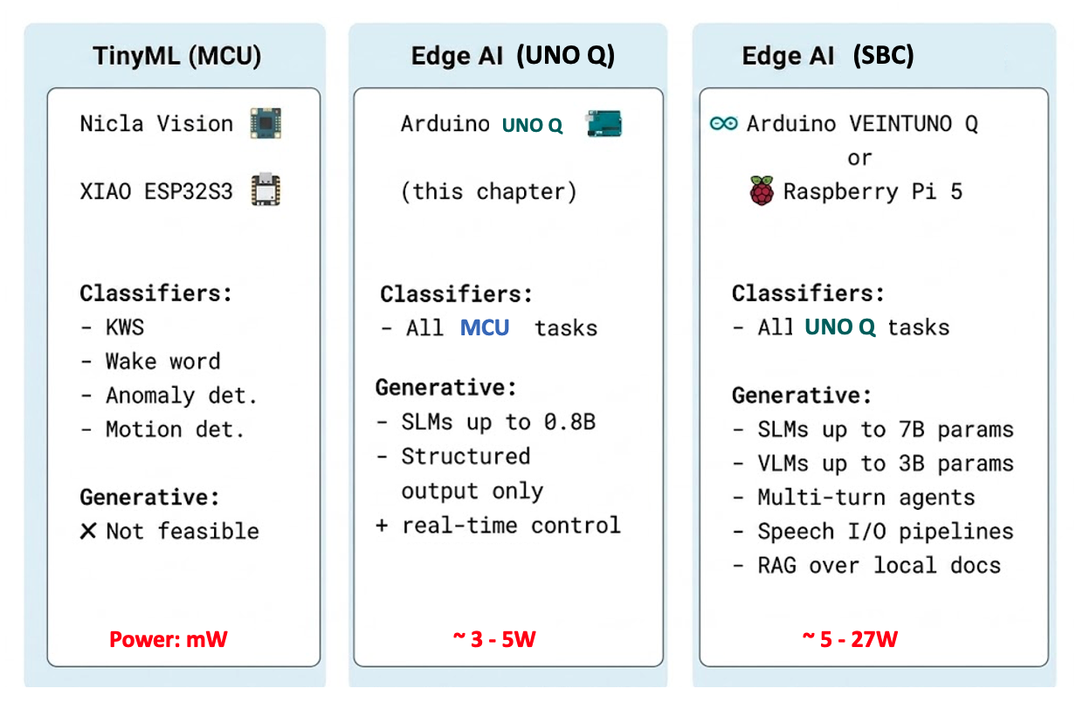Click the Wake word list item
The width and height of the screenshot is (1083, 716).
(150, 361)
